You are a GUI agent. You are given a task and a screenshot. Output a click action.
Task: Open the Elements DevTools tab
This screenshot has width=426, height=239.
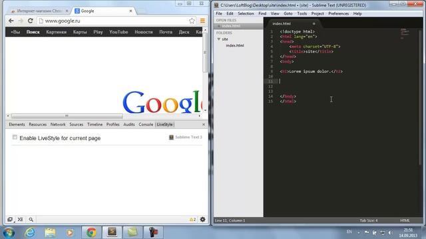[x=17, y=124]
